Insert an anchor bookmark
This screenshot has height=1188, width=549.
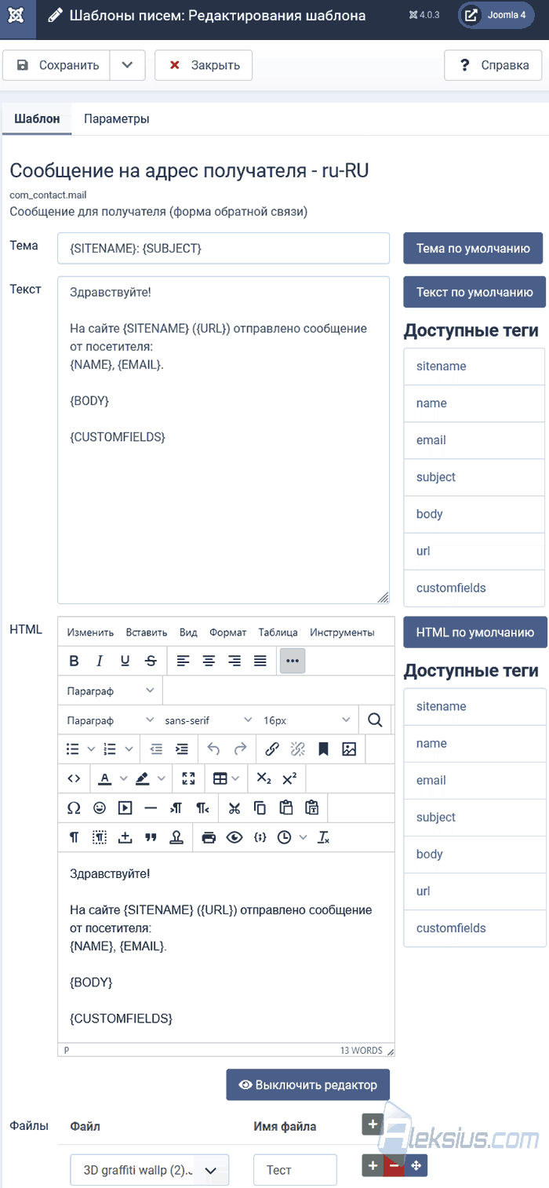(x=323, y=749)
